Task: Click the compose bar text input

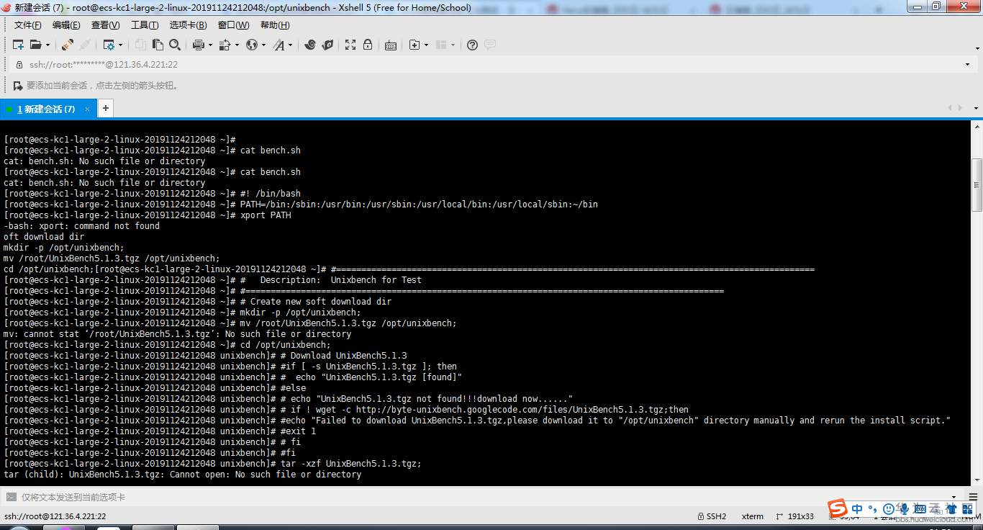Action: (482, 497)
